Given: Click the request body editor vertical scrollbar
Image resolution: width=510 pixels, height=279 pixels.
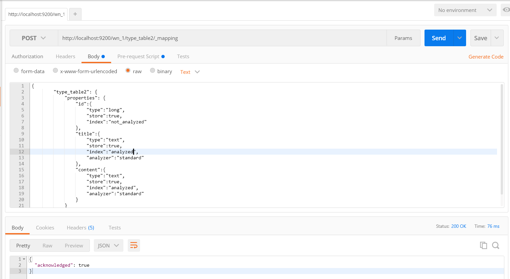Looking at the screenshot, I should pos(502,139).
